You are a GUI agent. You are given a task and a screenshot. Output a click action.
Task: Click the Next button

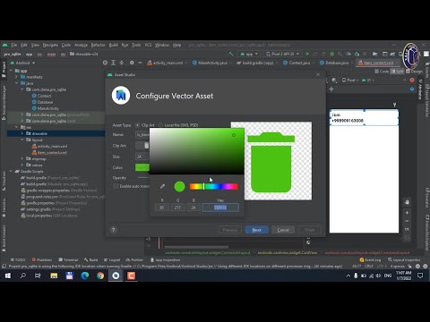(256, 230)
